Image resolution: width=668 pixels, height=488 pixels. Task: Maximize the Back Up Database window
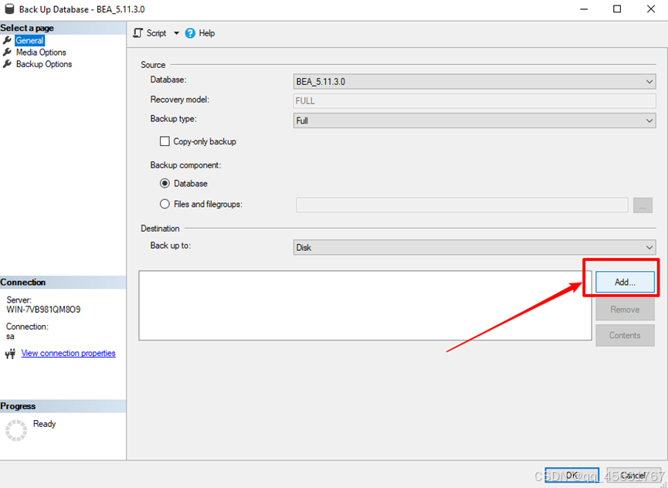coord(617,9)
